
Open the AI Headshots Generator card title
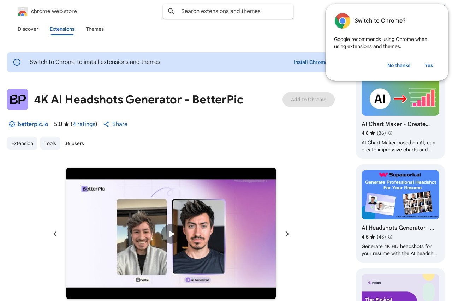coord(398,228)
